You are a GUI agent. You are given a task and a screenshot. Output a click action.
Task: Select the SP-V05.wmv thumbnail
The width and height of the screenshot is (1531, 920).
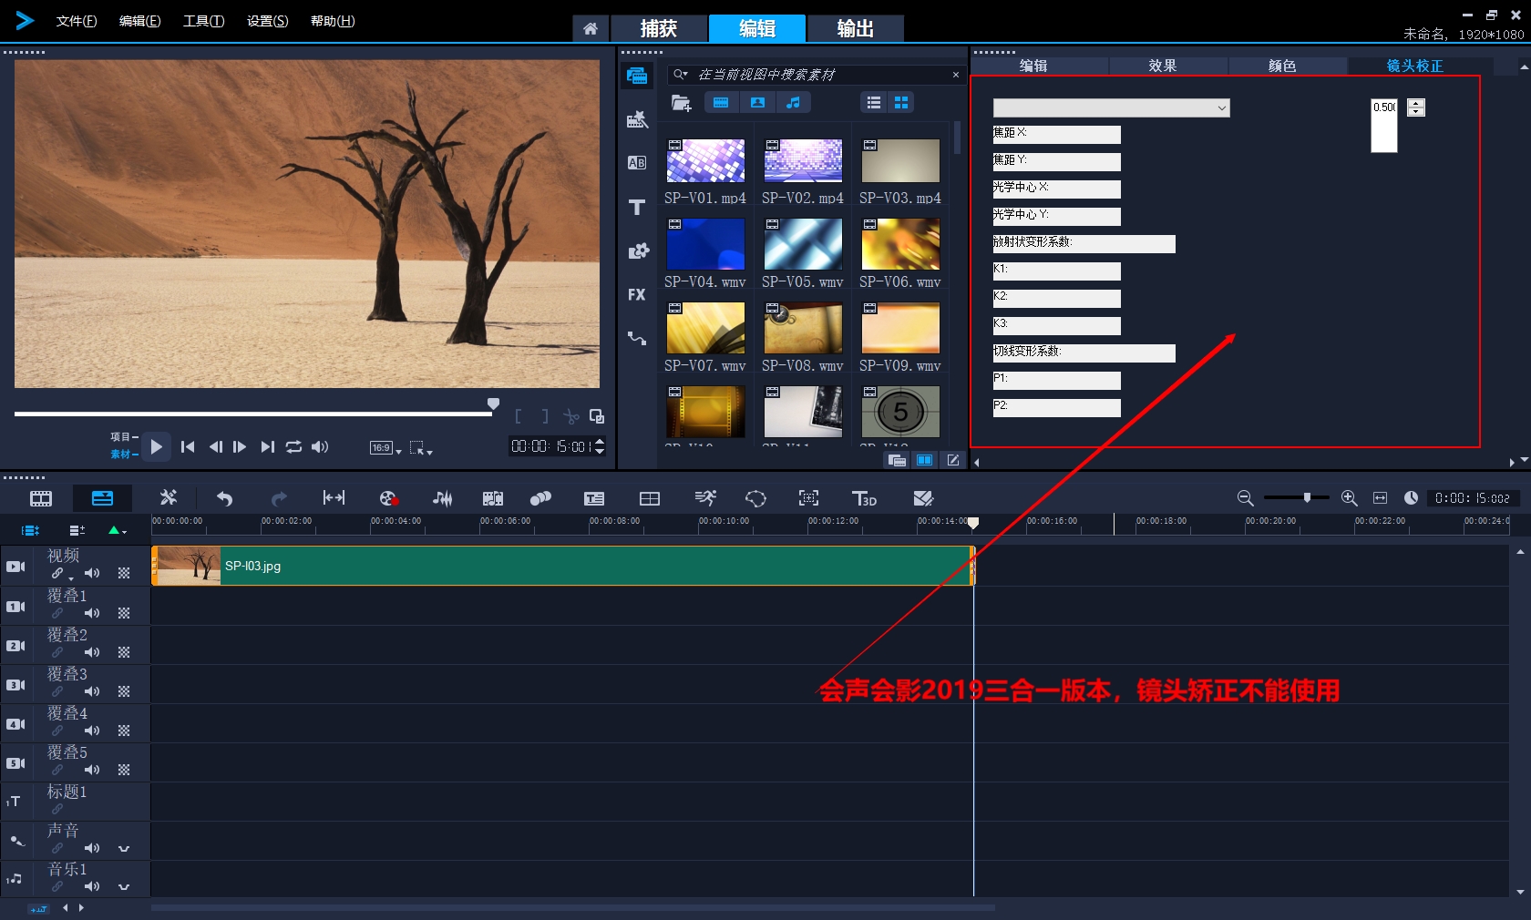(803, 244)
